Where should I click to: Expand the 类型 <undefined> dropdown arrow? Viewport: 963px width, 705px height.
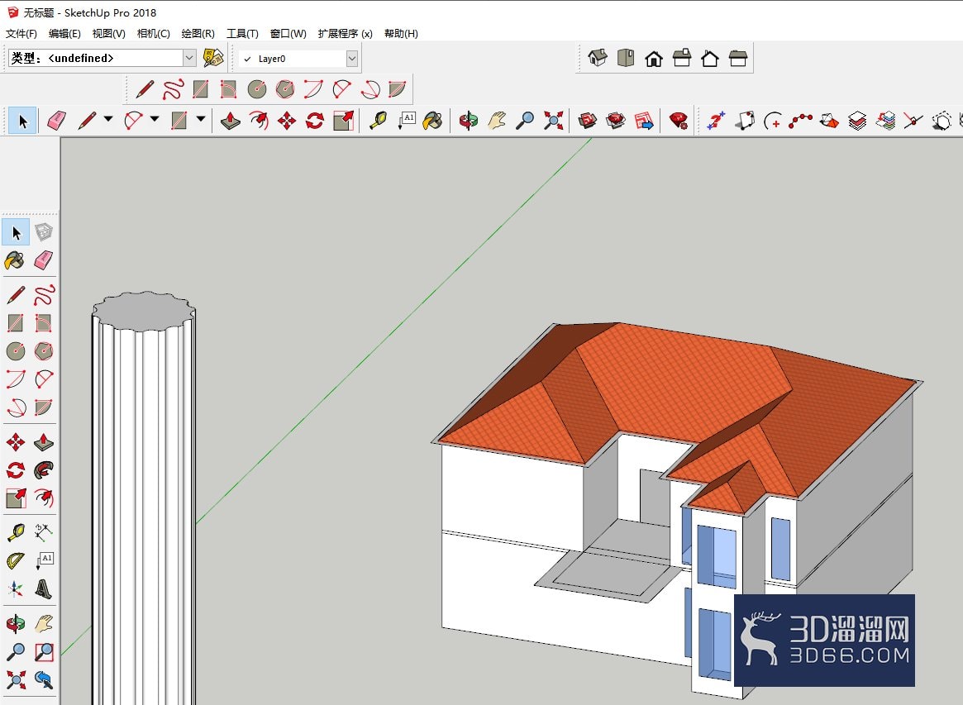pos(189,58)
